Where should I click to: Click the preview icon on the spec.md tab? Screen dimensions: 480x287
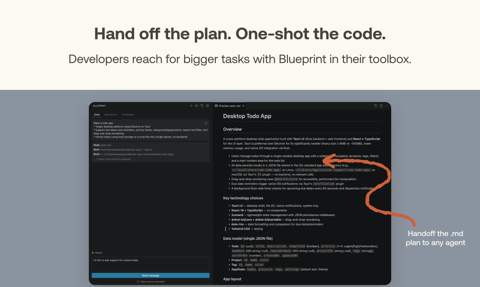point(216,106)
